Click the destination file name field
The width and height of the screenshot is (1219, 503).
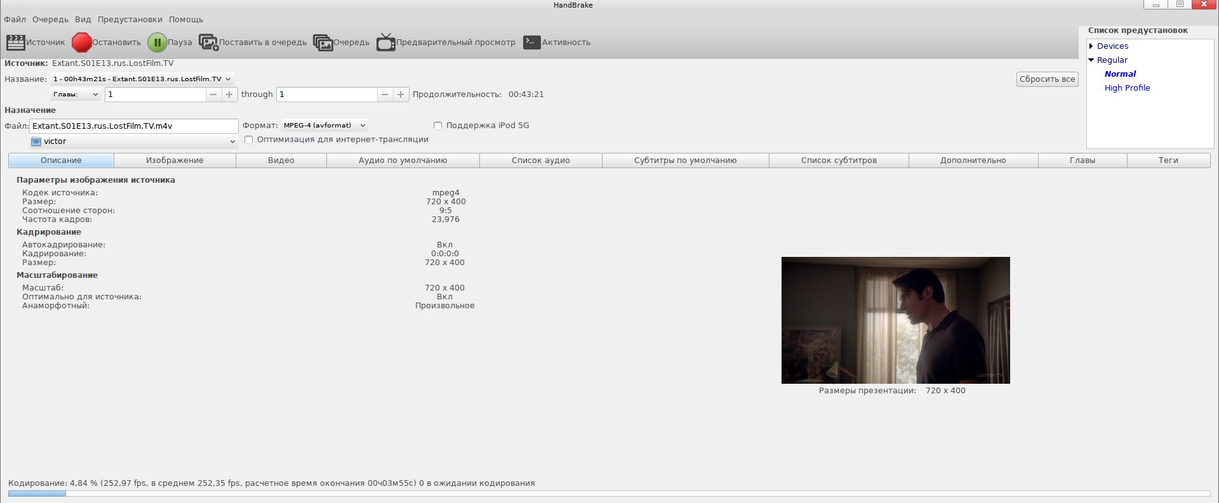coord(134,126)
